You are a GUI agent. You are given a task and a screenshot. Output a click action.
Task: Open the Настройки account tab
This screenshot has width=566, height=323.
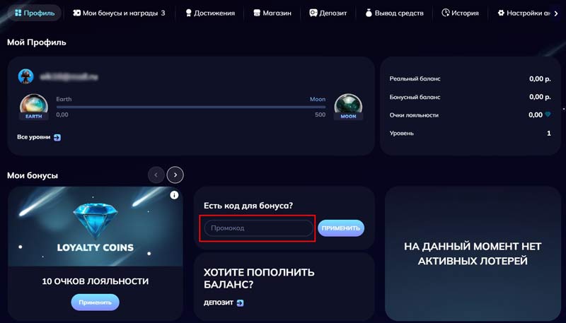point(524,13)
